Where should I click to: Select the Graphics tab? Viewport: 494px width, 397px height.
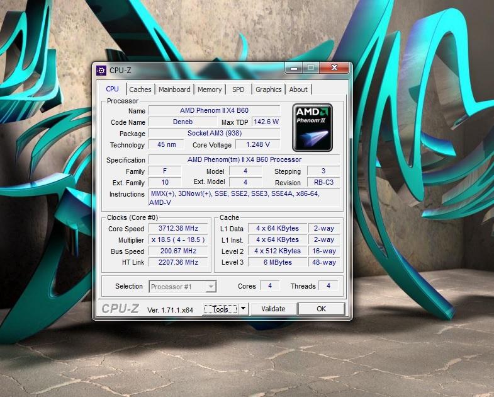click(269, 89)
